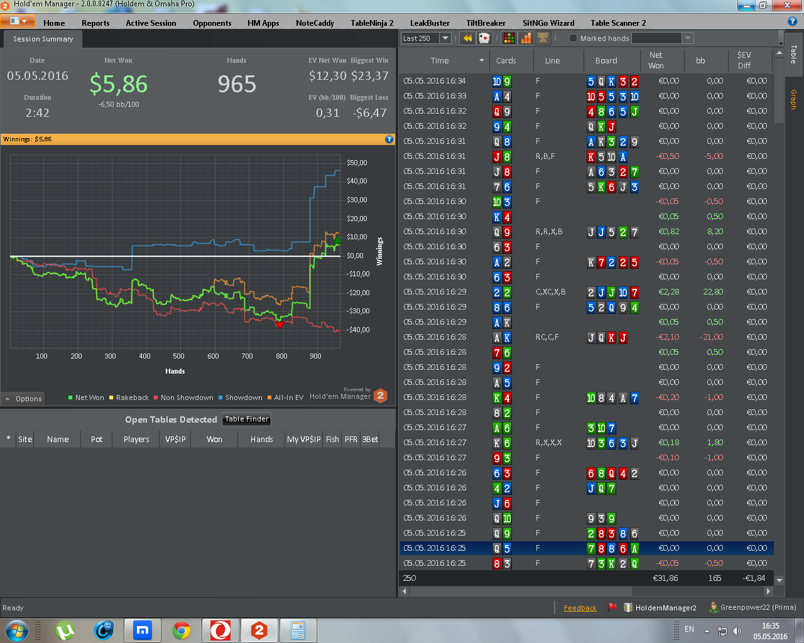This screenshot has height=643, width=804.
Task: Sort by $EV Diff column header
Action: pyautogui.click(x=744, y=61)
